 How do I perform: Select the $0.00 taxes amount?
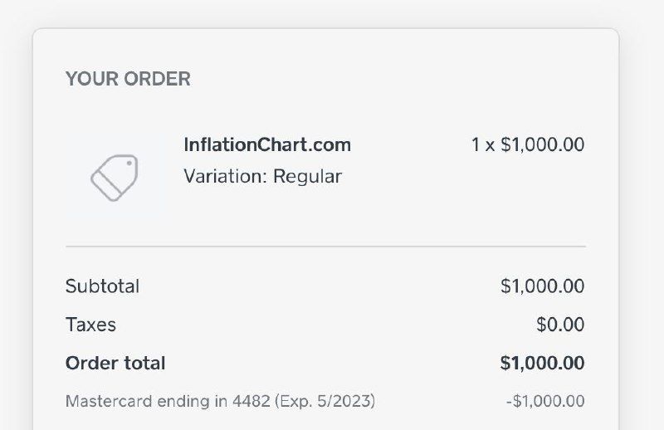560,325
